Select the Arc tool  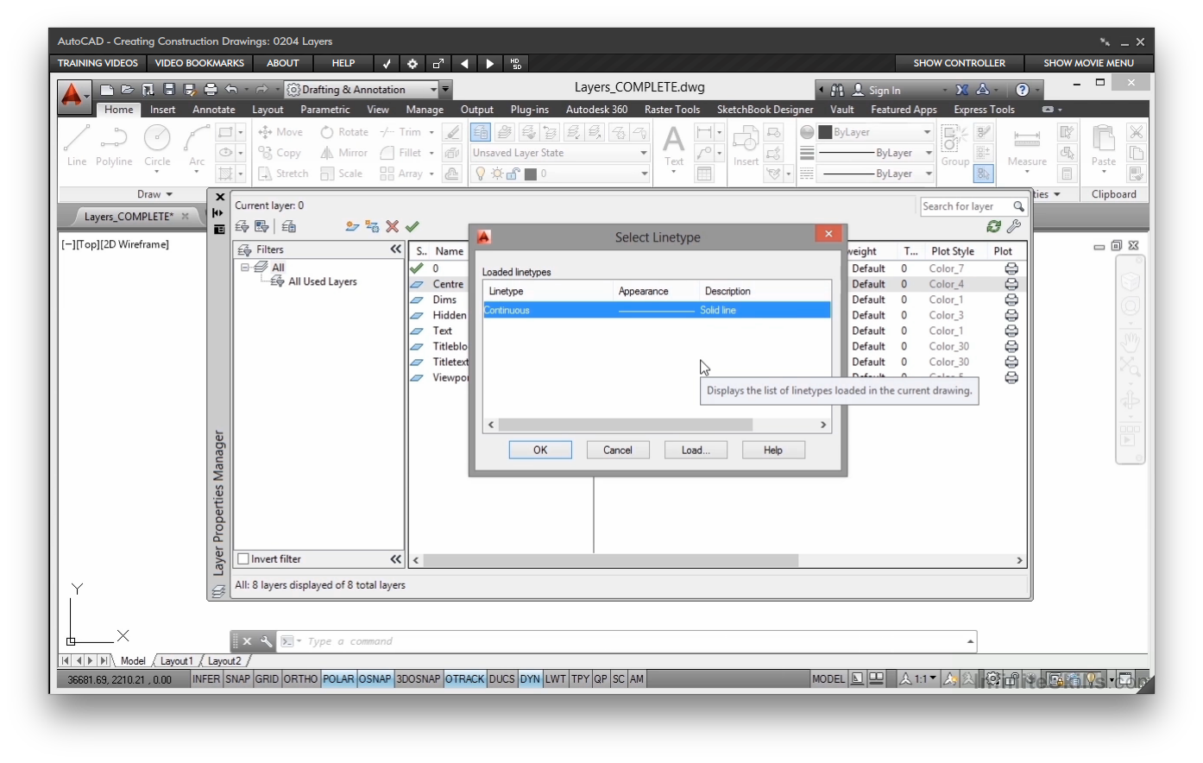click(x=197, y=144)
